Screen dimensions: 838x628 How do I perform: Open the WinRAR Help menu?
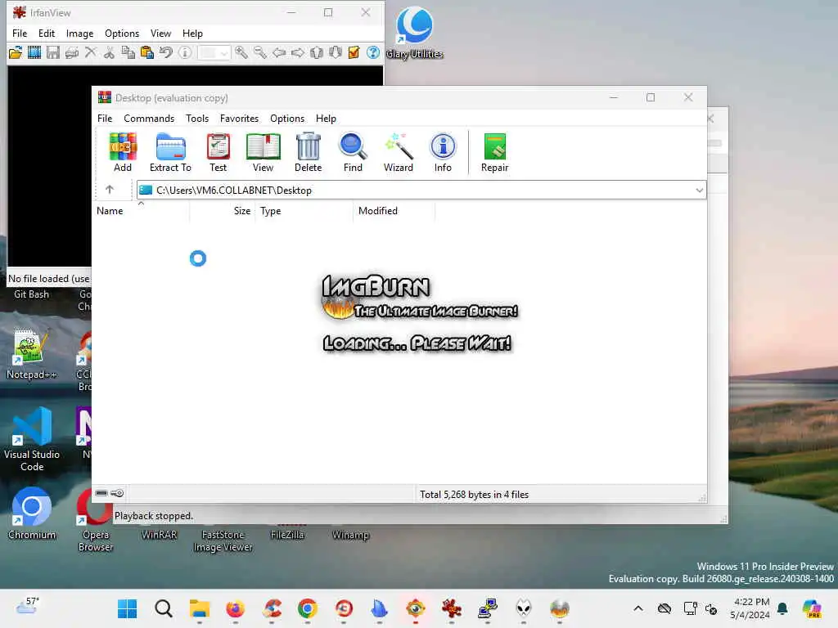click(326, 119)
